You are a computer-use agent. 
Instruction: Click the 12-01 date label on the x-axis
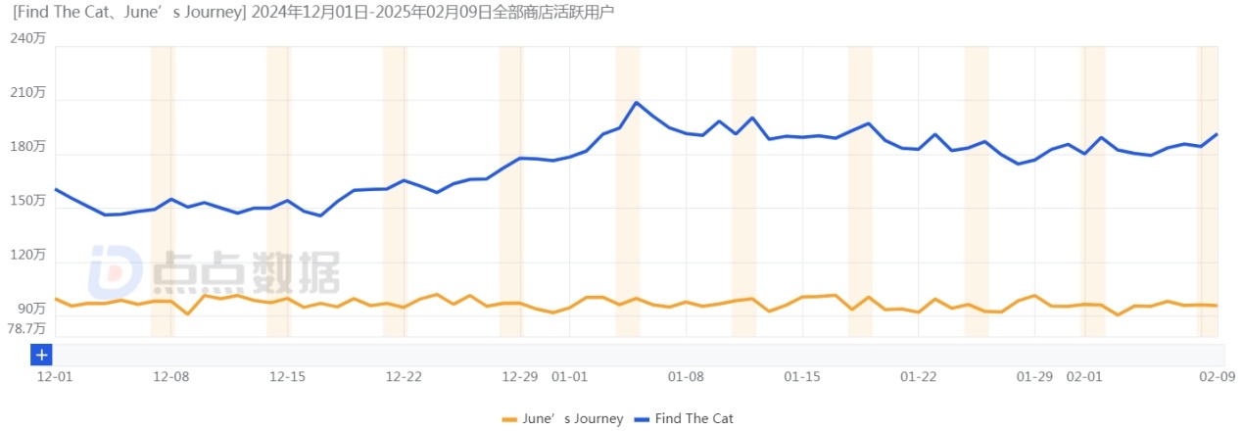54,376
